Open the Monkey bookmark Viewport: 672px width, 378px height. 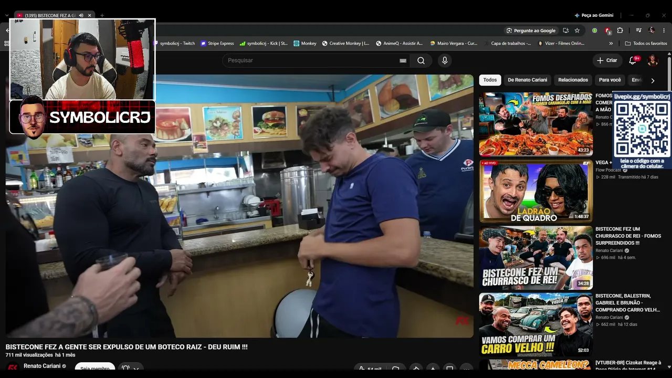[x=305, y=44]
